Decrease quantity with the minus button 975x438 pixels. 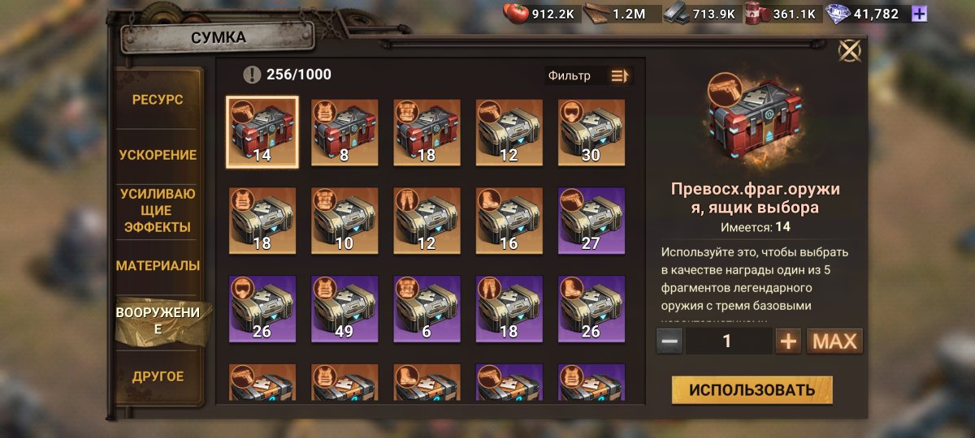point(669,341)
